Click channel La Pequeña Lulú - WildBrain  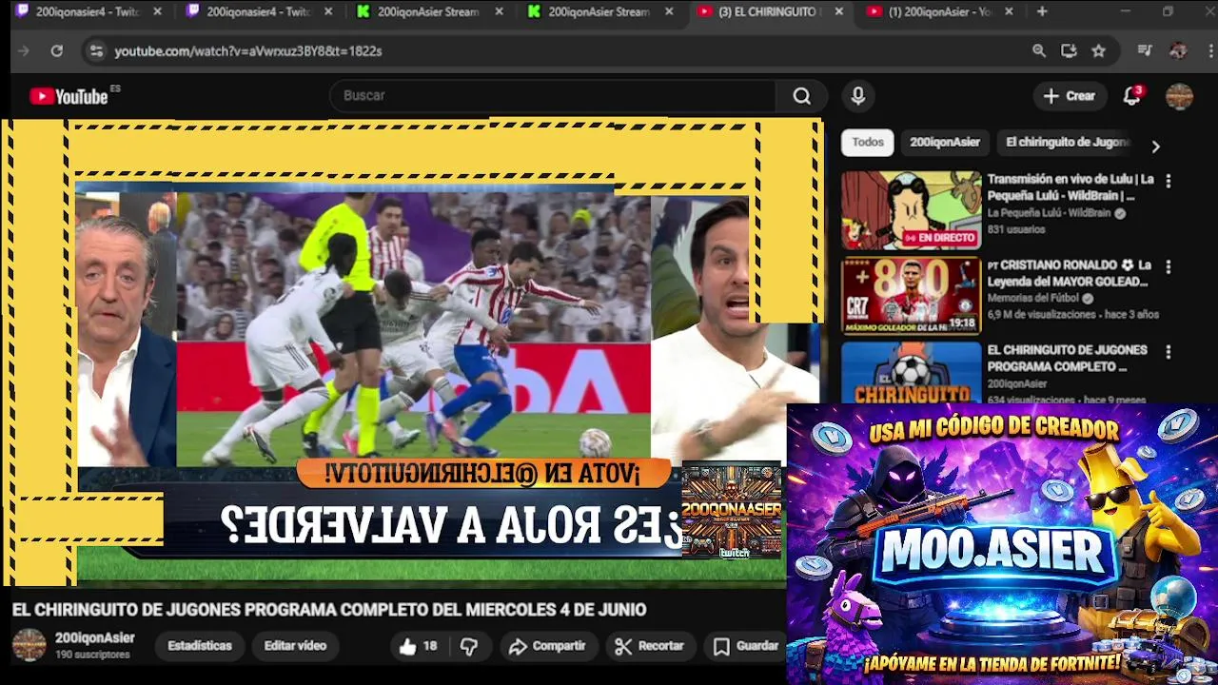click(1049, 214)
